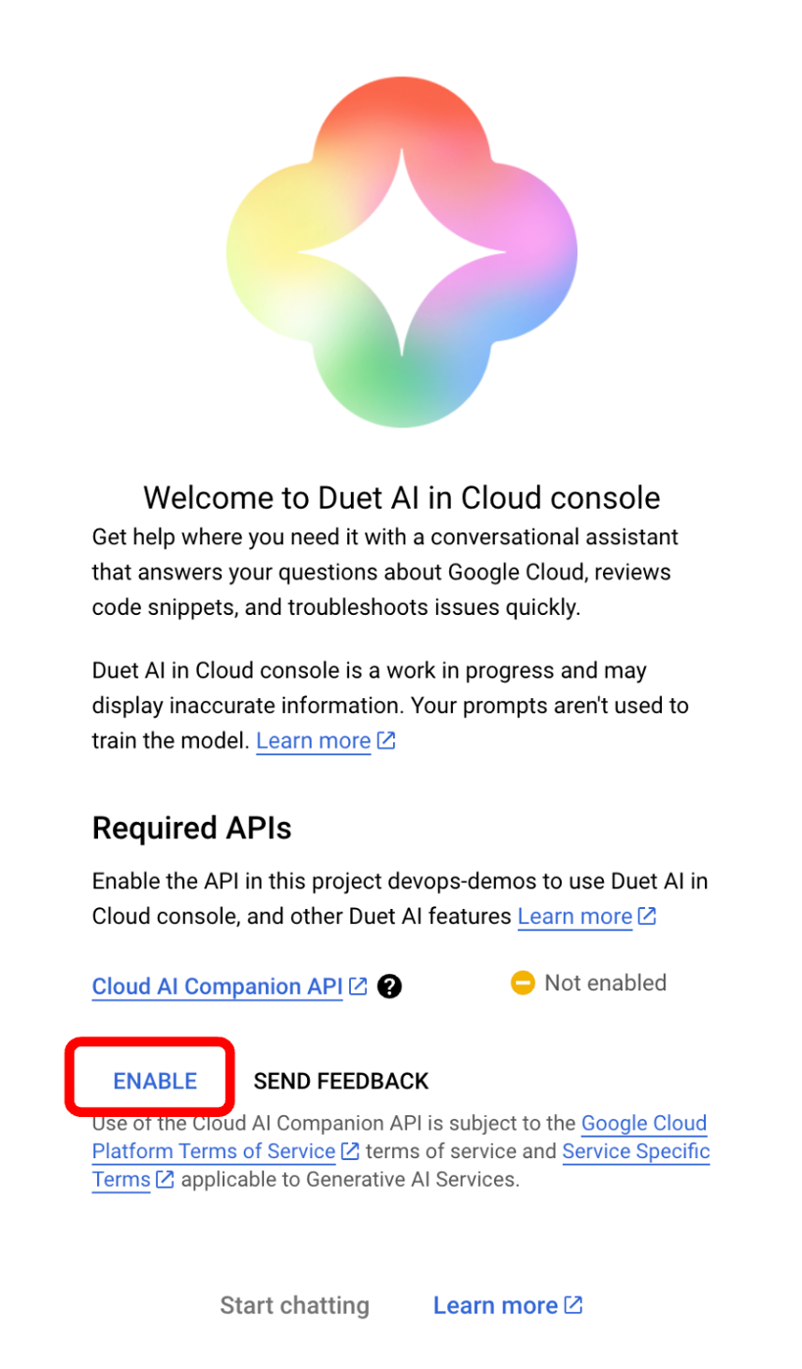Screen dimensions: 802x1369
Task: Open Learn more link about Duet AI features
Action: pos(575,916)
